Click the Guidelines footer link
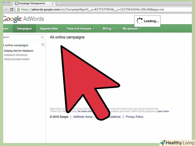This screenshot has height=146, width=195. pos(114,117)
